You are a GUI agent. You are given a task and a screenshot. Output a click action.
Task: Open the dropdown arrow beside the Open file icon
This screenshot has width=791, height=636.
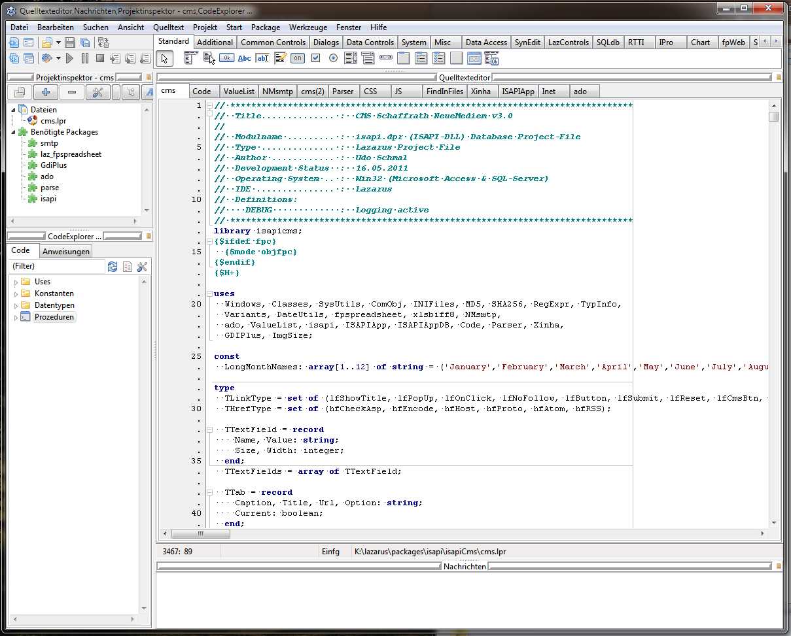click(58, 43)
